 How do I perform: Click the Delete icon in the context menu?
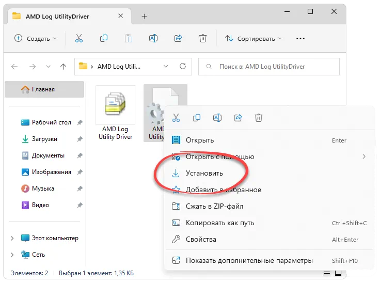[259, 118]
